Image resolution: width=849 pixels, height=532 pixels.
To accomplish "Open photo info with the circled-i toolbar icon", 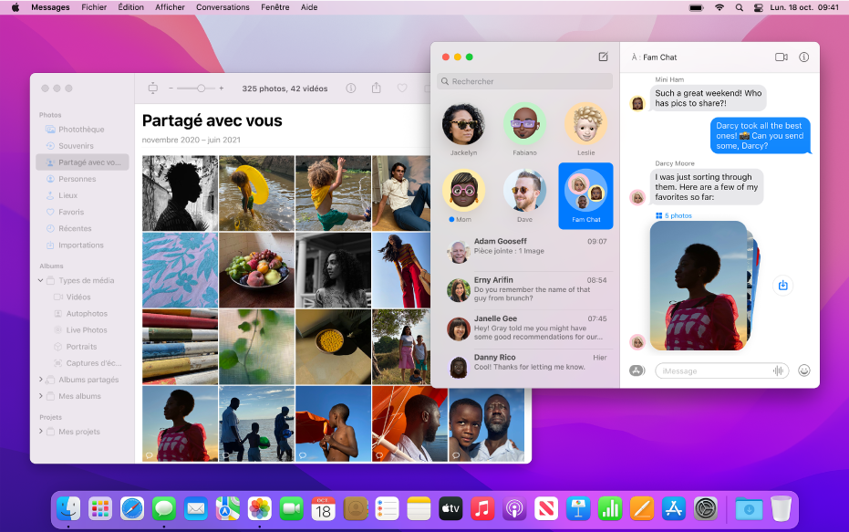I will [351, 89].
